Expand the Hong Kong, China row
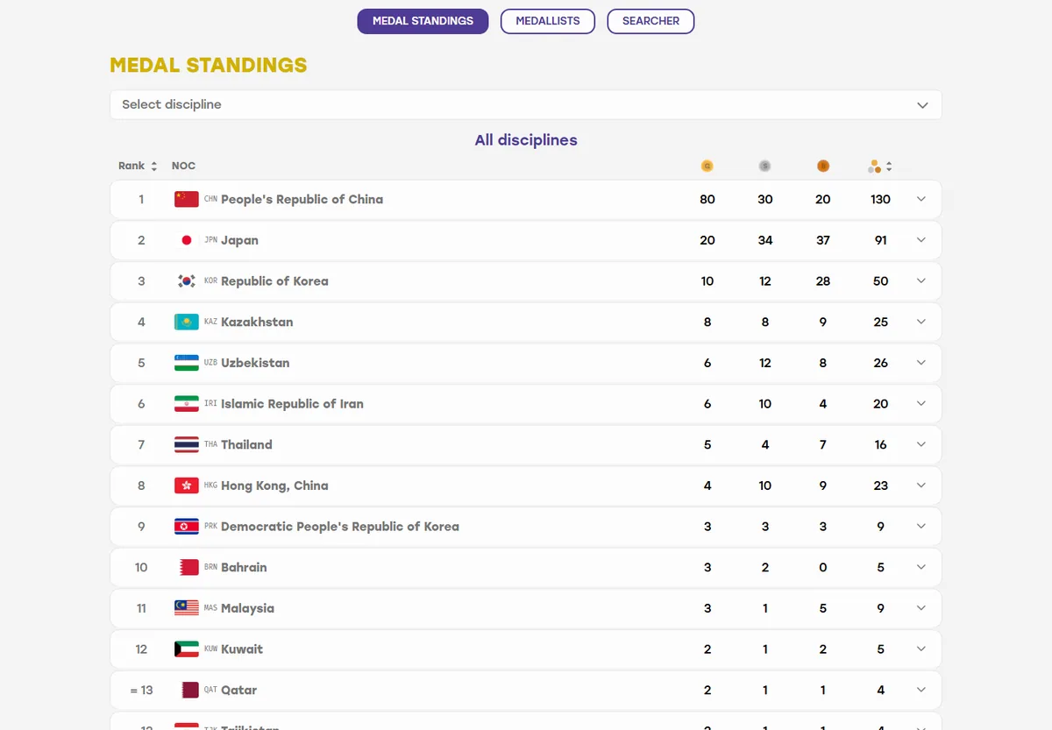The image size is (1052, 730). point(920,485)
